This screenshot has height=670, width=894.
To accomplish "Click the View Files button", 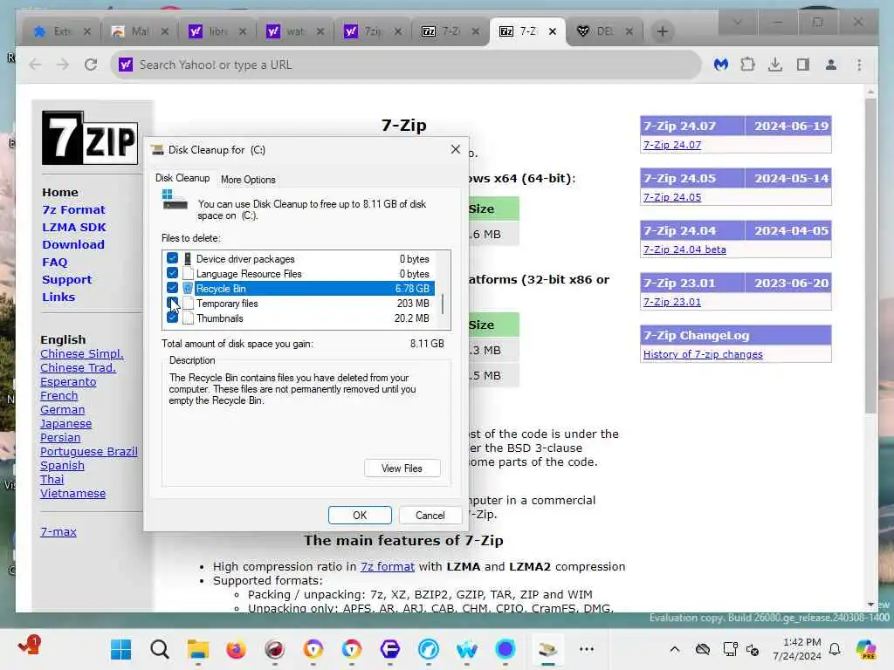I will coord(402,468).
